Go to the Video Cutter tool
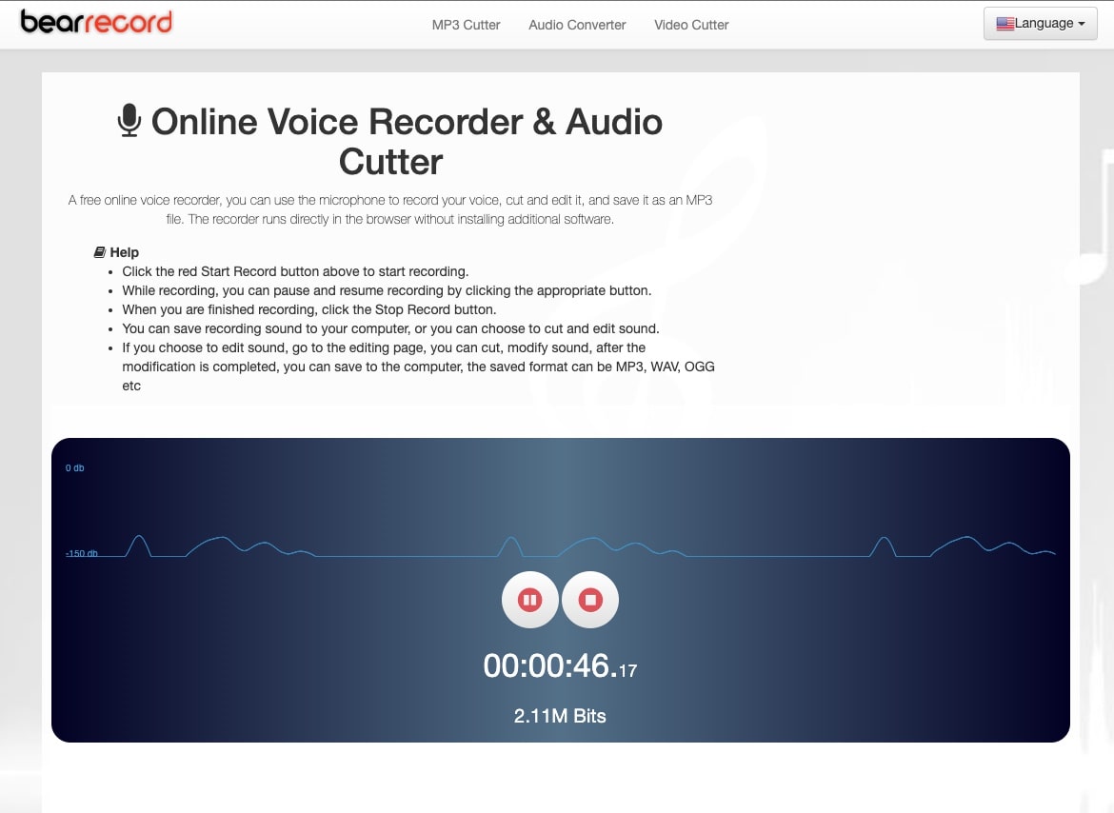 click(x=691, y=25)
